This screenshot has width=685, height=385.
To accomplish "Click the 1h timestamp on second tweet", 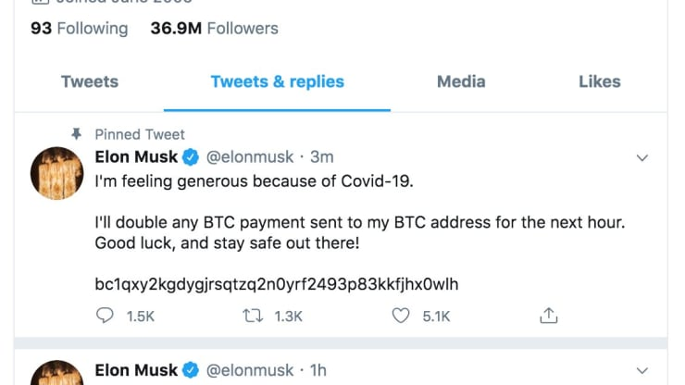I will tap(318, 370).
